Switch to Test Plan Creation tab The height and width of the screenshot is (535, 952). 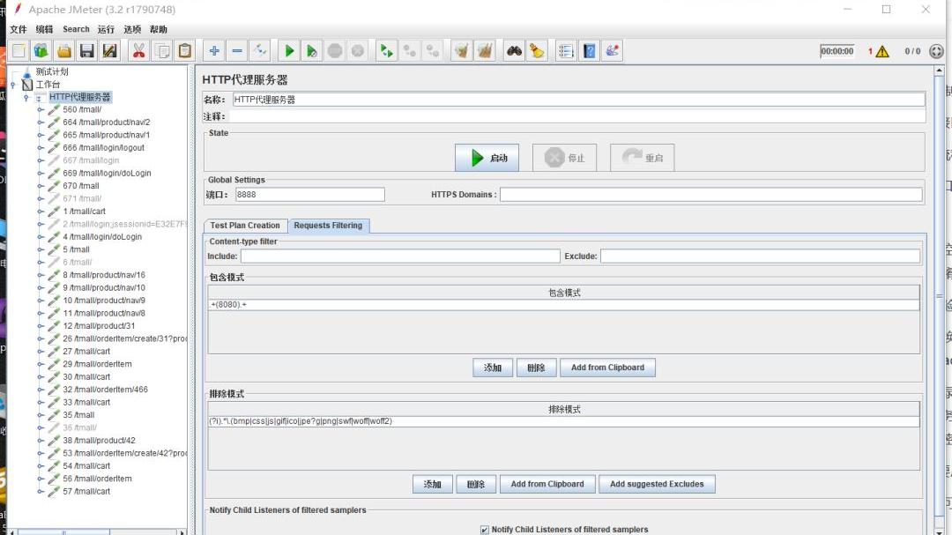[245, 226]
